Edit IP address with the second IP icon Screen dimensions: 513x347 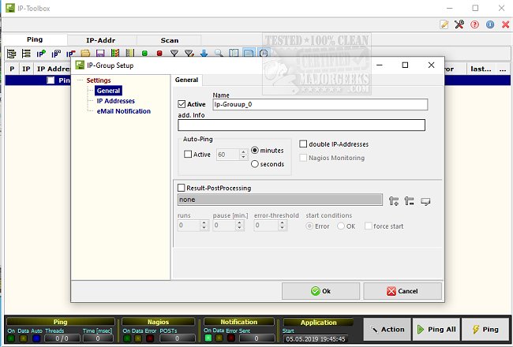coord(56,54)
